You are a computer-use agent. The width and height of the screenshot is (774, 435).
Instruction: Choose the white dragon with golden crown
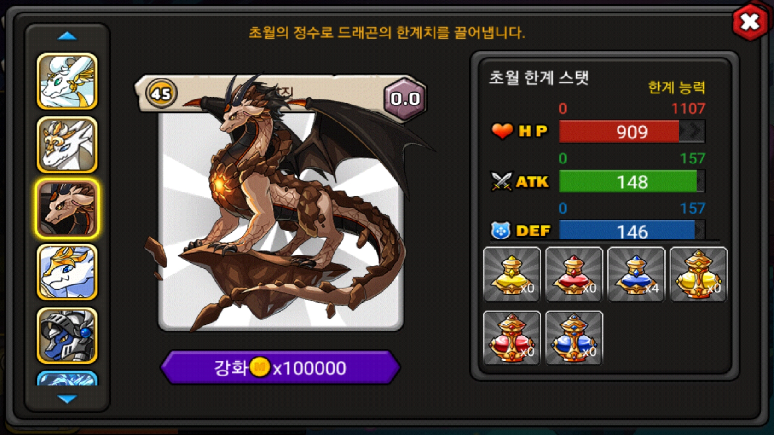[x=67, y=272]
